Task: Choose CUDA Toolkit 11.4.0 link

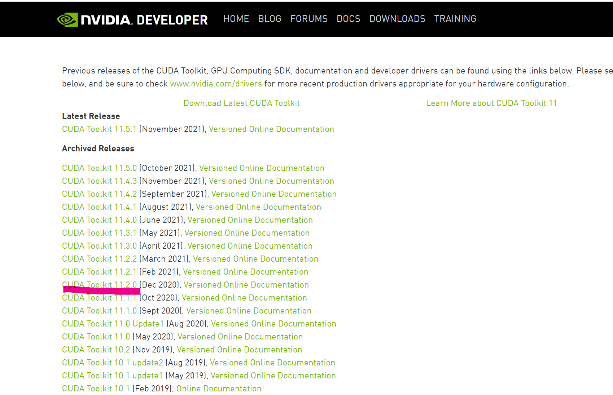Action: click(99, 220)
